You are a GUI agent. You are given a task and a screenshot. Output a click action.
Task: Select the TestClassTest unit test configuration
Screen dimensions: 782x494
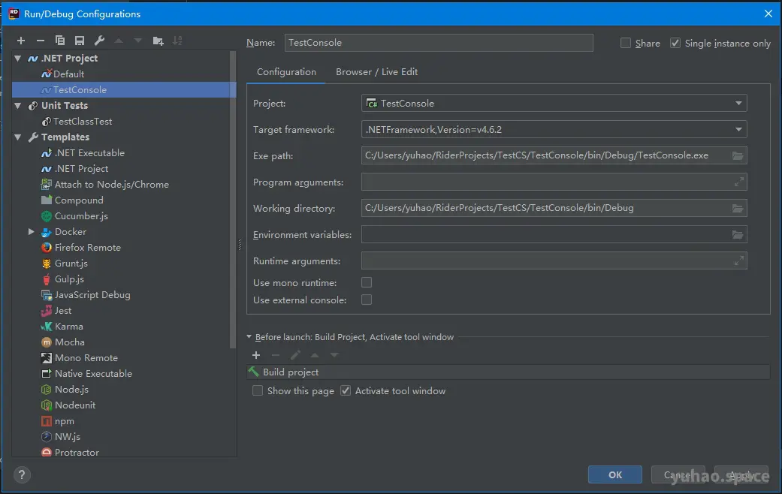tap(83, 121)
